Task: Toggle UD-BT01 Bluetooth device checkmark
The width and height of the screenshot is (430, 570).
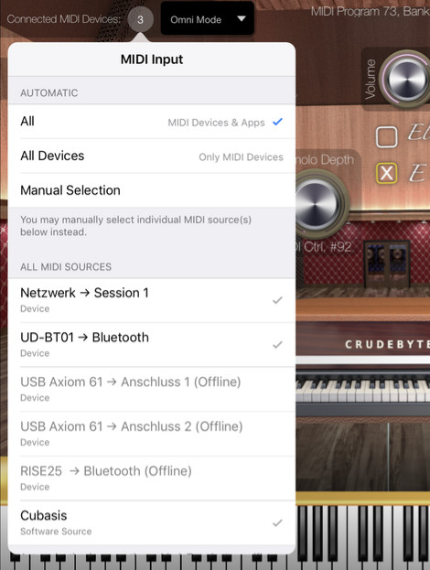Action: point(277,344)
